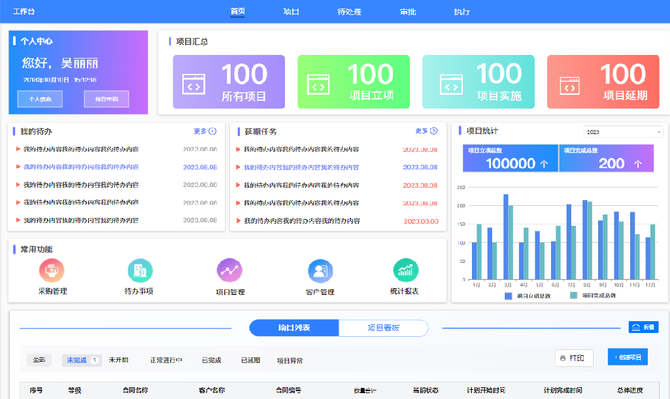670x399 pixels.
Task: Expand 更多 in 延期任务 panel
Action: [426, 131]
